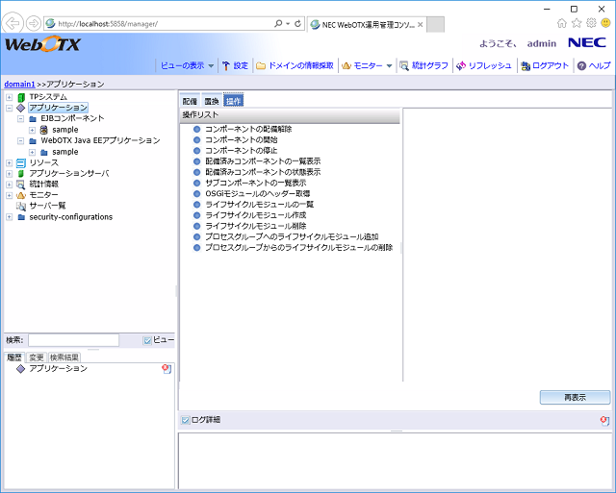Clear log icon beside ログ詳細 bar
This screenshot has width=616, height=493.
point(604,420)
